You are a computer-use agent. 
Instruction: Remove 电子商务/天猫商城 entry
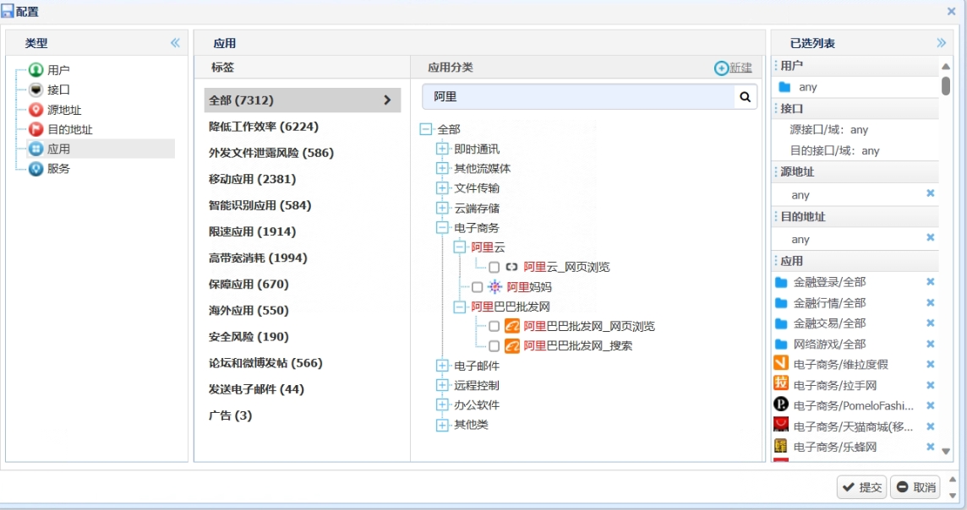930,426
